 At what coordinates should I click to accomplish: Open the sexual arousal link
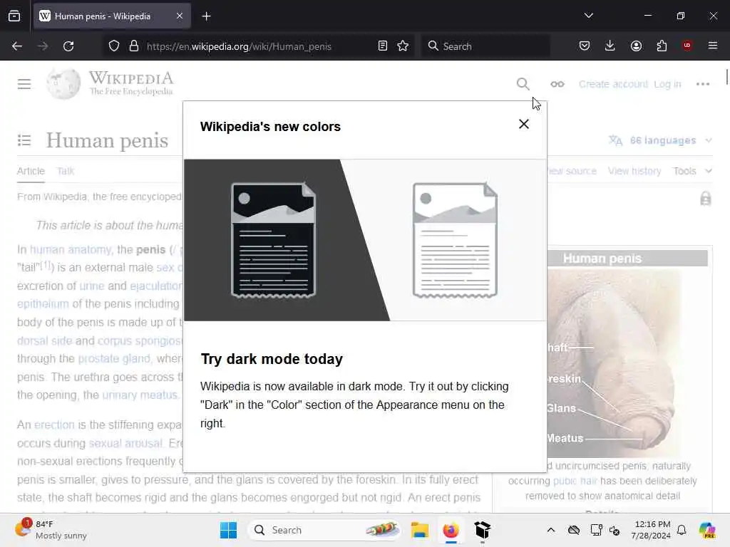pyautogui.click(x=125, y=443)
